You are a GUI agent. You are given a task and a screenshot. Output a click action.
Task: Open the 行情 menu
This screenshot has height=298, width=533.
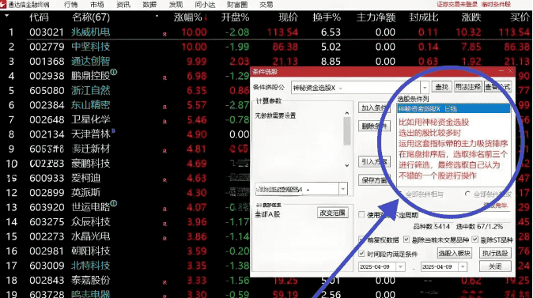[70, 5]
